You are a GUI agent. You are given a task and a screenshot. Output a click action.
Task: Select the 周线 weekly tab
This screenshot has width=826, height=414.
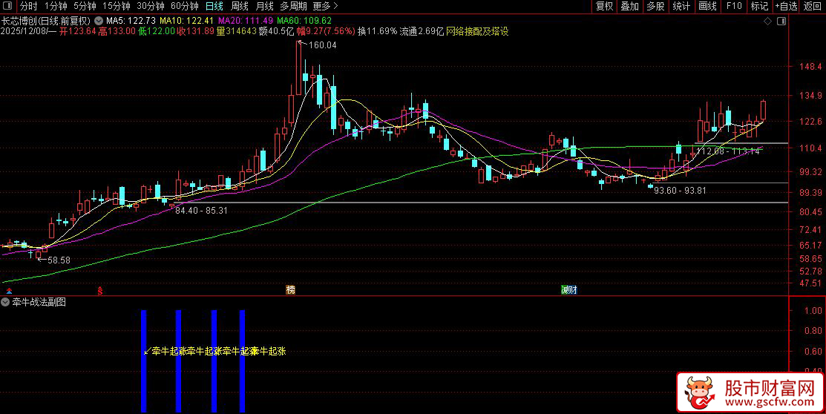pyautogui.click(x=240, y=7)
